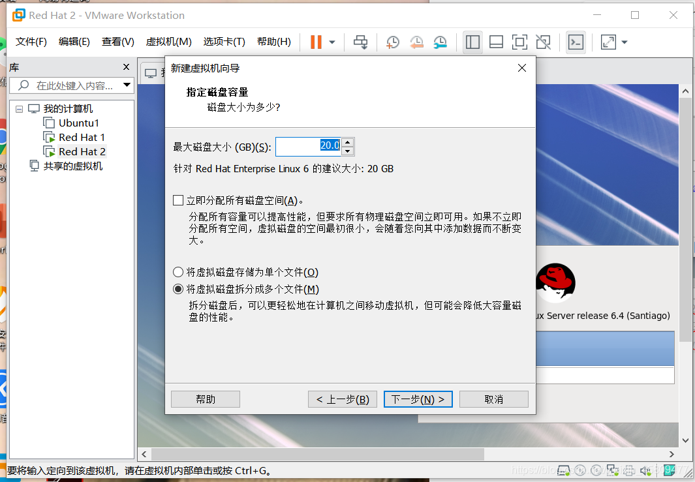The image size is (695, 482).
Task: Open the 帮助(H) menu
Action: coord(274,42)
